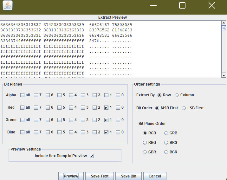Select Column for Extract By
This screenshot has height=180, width=227.
coord(177,95)
